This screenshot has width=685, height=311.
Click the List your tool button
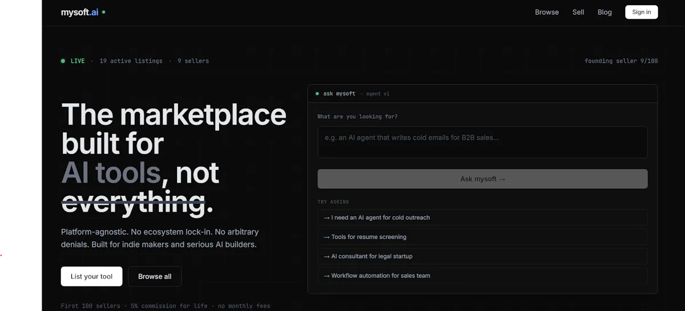coord(91,276)
